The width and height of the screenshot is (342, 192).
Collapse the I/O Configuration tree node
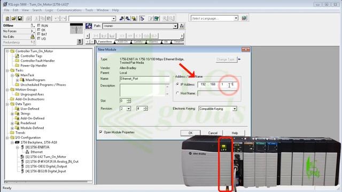pyautogui.click(x=7, y=138)
